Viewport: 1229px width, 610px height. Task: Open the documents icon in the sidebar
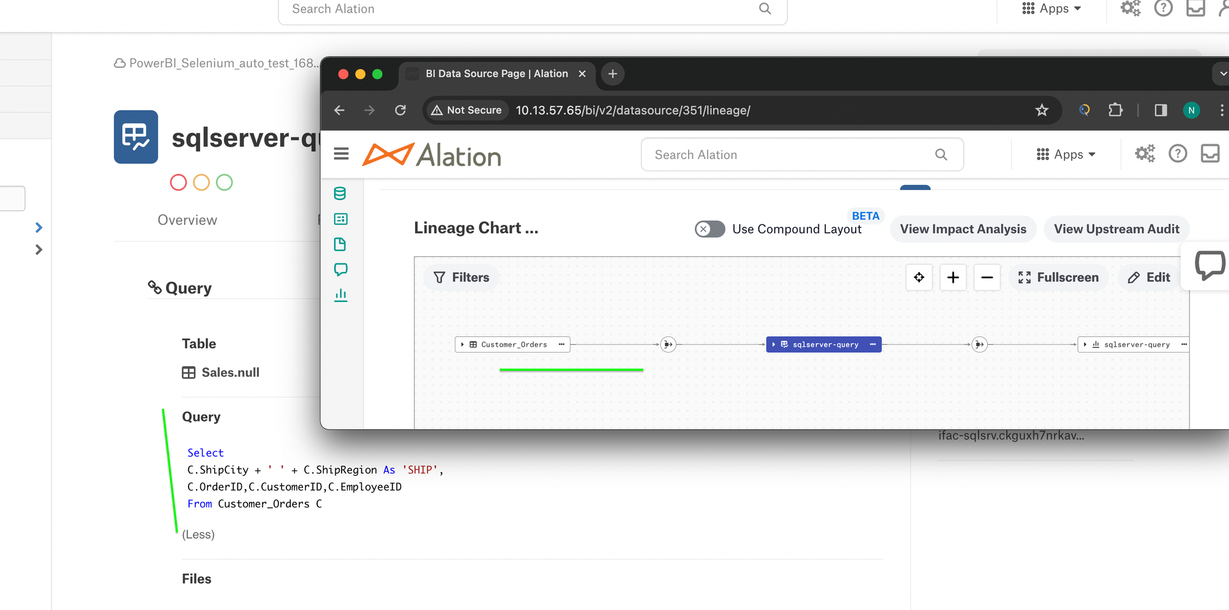340,244
